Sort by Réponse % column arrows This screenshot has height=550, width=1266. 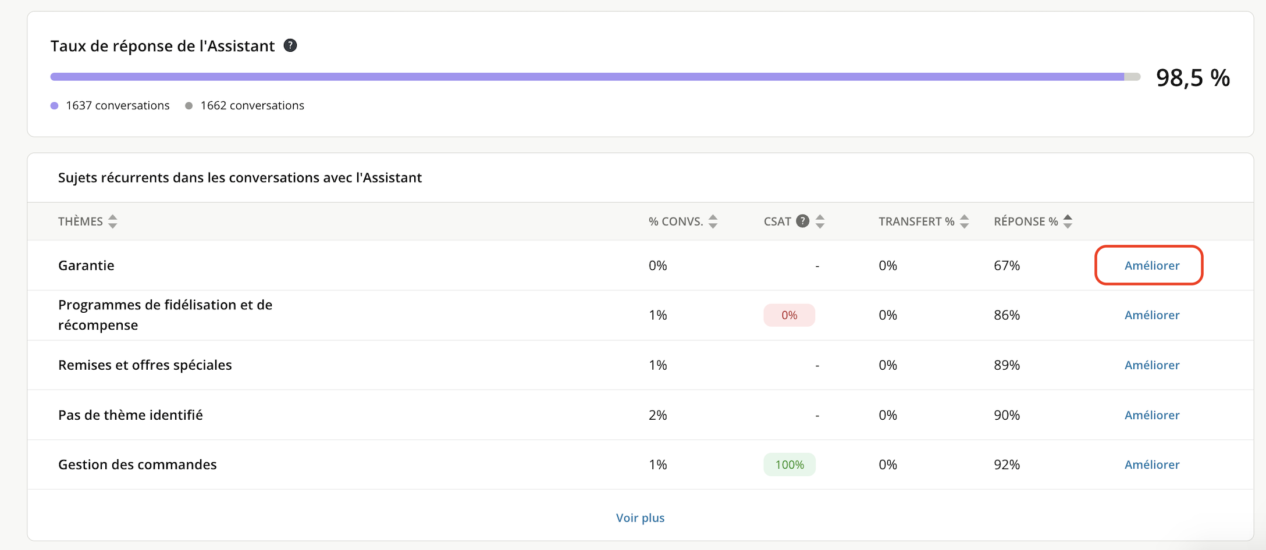(1067, 222)
